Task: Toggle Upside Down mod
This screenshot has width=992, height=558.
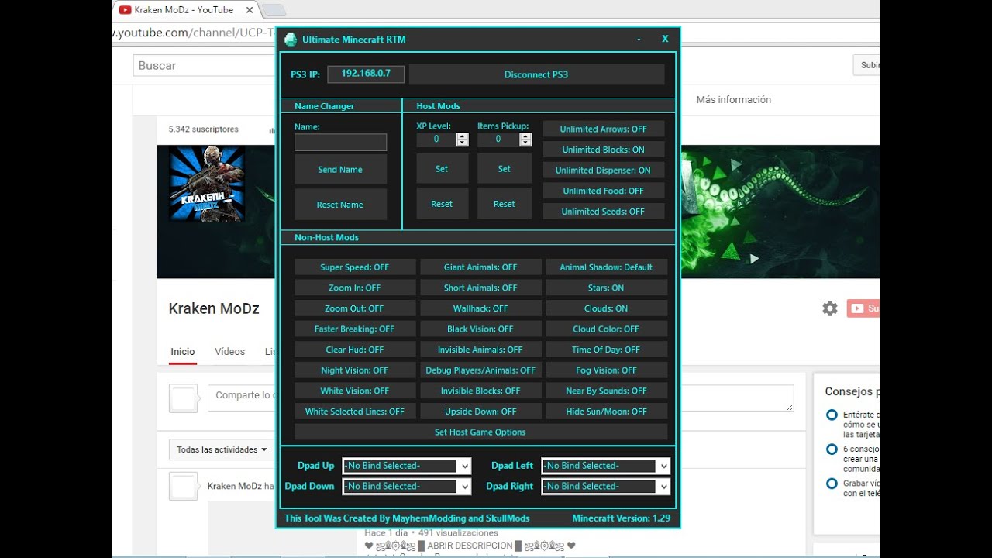Action: 480,412
